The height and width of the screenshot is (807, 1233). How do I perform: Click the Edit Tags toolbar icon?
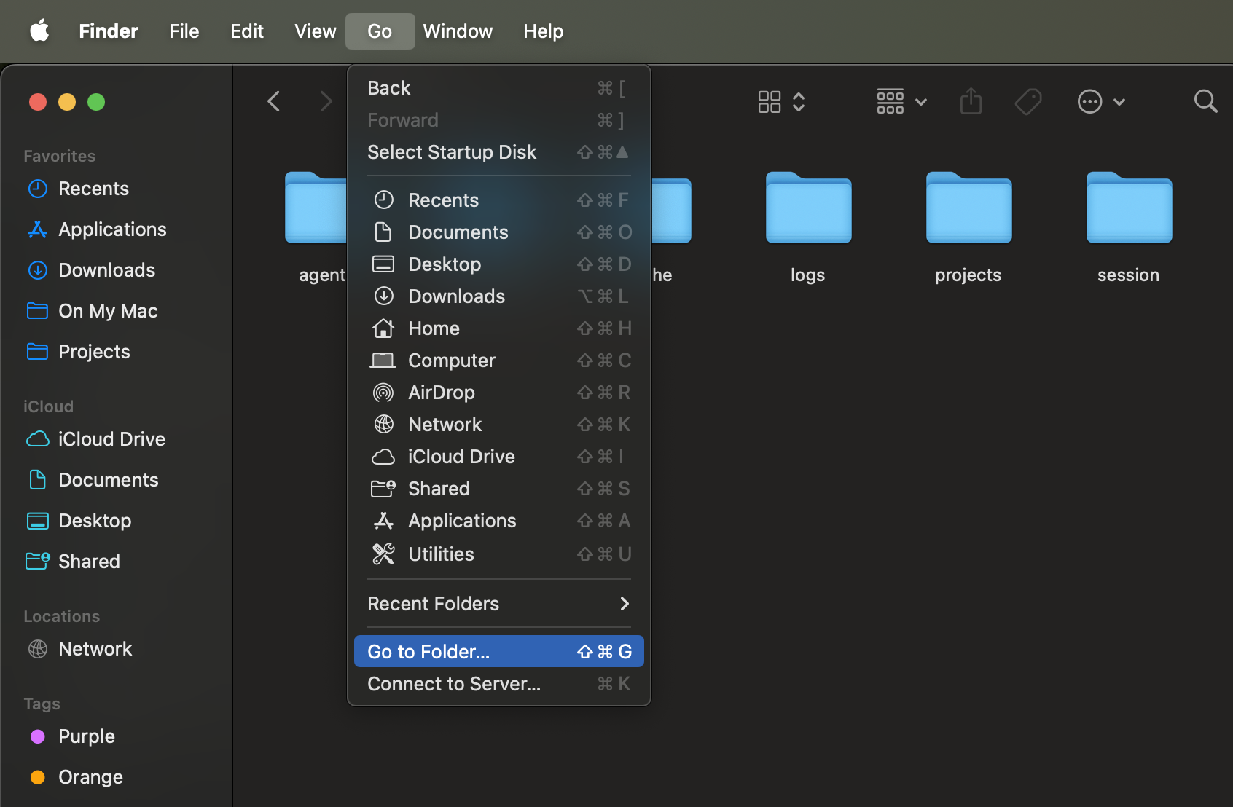(1028, 101)
